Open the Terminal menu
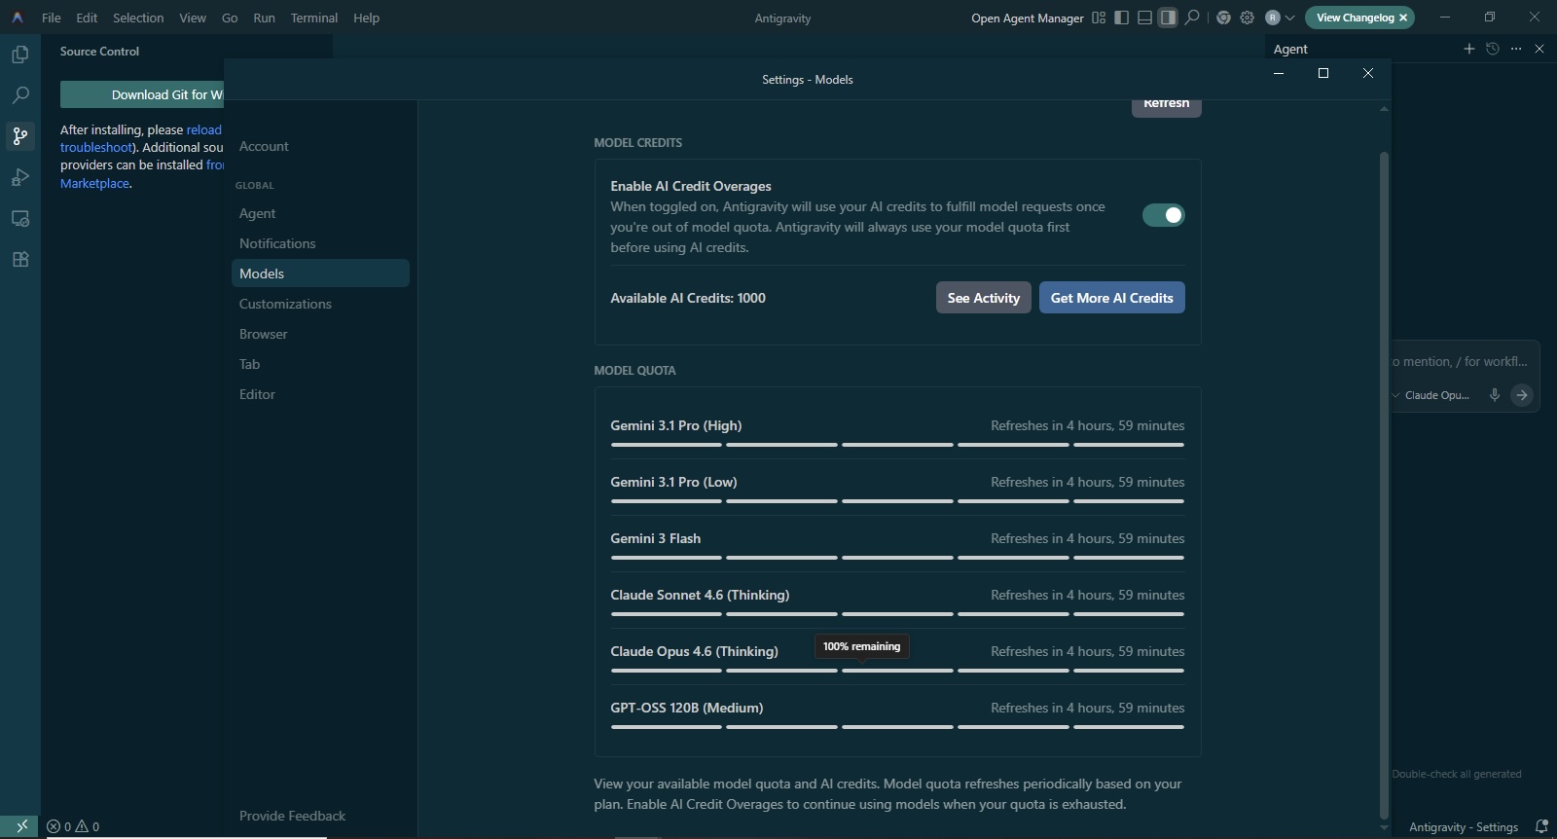 click(x=313, y=18)
